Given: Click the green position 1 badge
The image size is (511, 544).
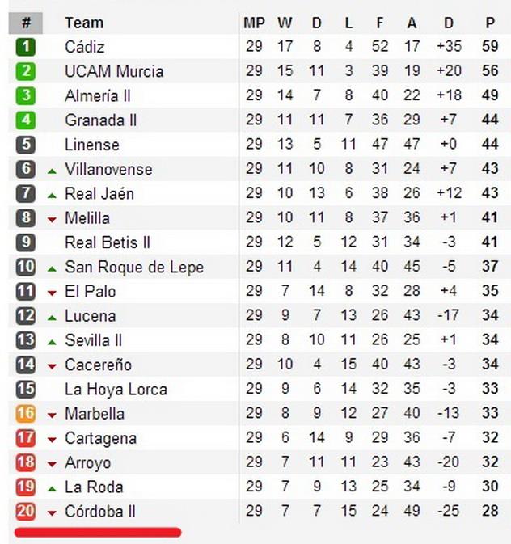Looking at the screenshot, I should tap(26, 47).
